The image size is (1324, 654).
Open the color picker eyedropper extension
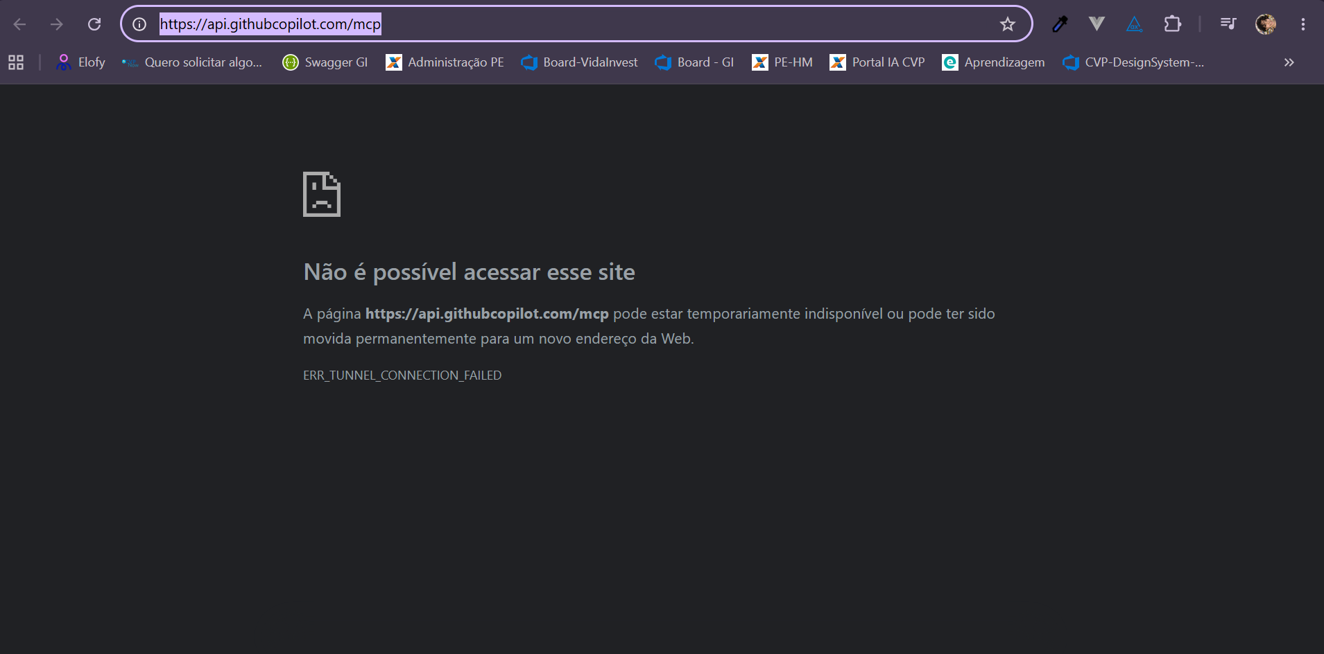tap(1059, 24)
